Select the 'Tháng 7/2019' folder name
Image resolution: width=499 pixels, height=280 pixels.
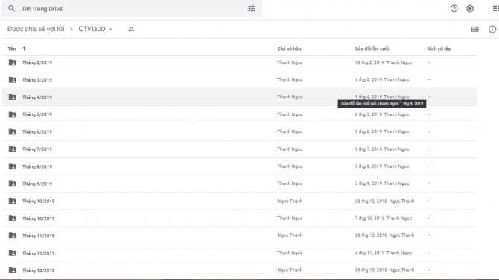point(37,149)
